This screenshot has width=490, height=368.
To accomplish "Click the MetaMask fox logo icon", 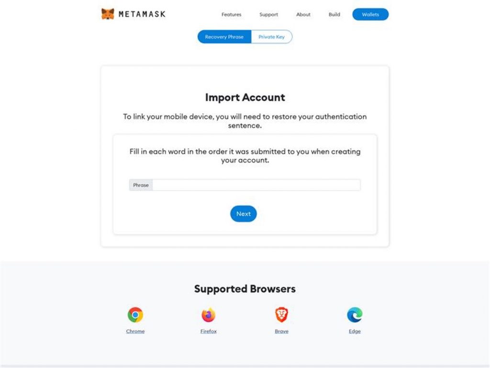I will click(x=108, y=14).
